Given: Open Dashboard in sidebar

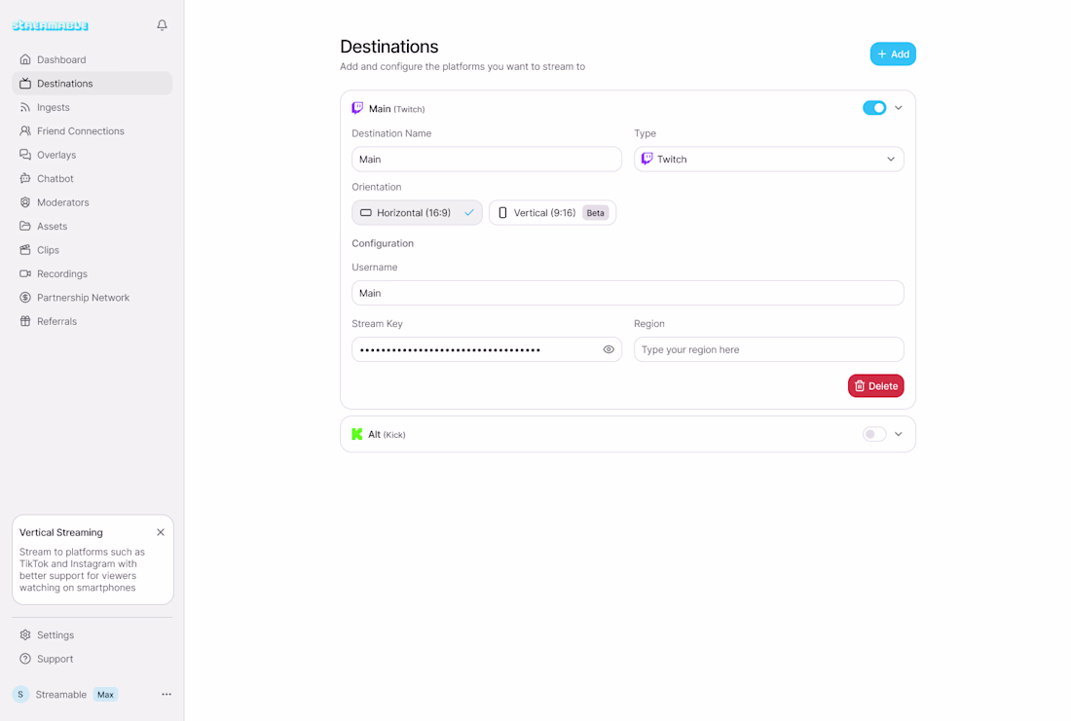Looking at the screenshot, I should coord(92,59).
